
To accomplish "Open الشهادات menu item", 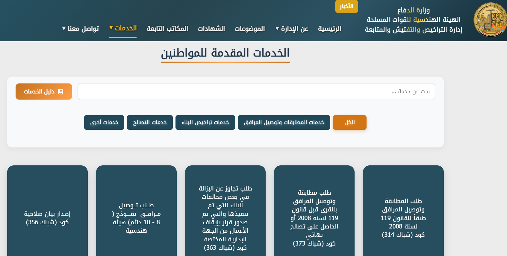I will tap(211, 29).
